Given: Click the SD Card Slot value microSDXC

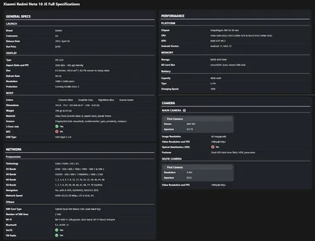Looking at the screenshot, I should point(228,65).
